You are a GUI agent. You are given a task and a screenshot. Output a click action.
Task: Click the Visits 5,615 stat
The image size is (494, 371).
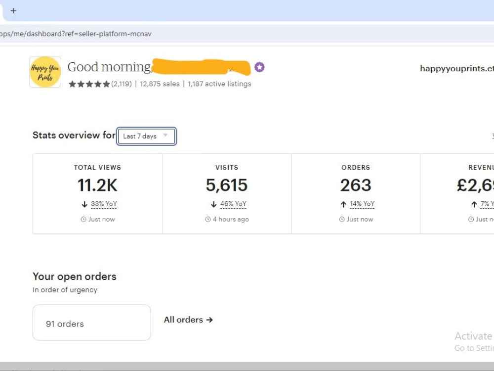[227, 185]
